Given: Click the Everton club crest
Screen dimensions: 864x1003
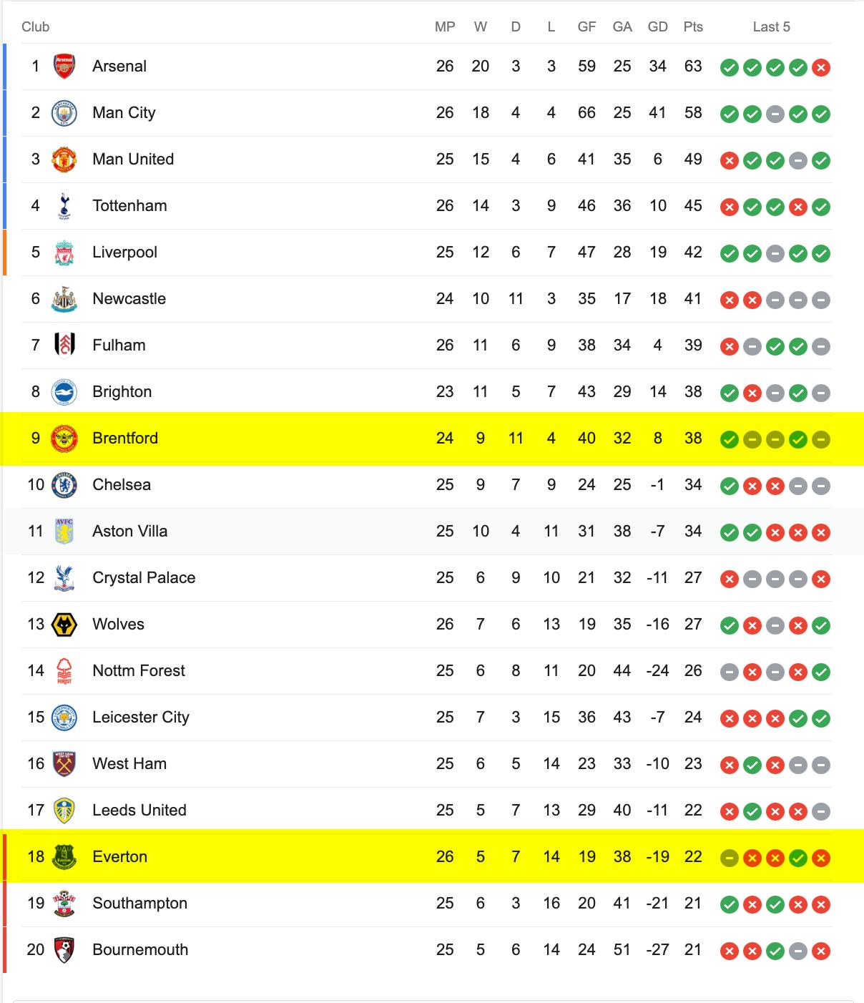Looking at the screenshot, I should click(x=64, y=857).
